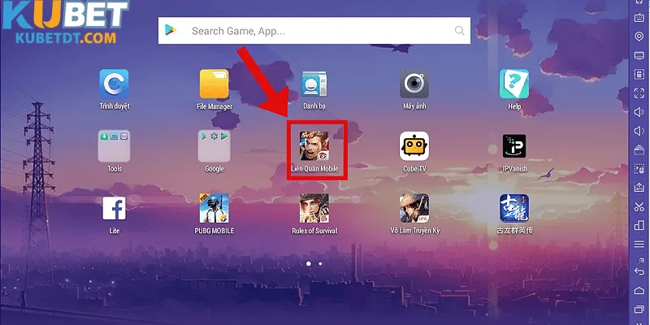Decrease volume with lower speaker icon
This screenshot has height=325, width=650.
(x=639, y=131)
